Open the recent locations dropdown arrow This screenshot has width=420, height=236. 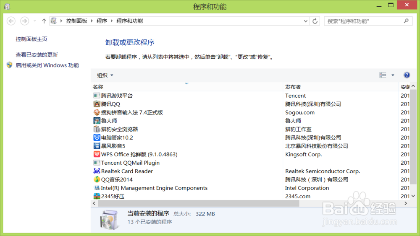pos(35,21)
